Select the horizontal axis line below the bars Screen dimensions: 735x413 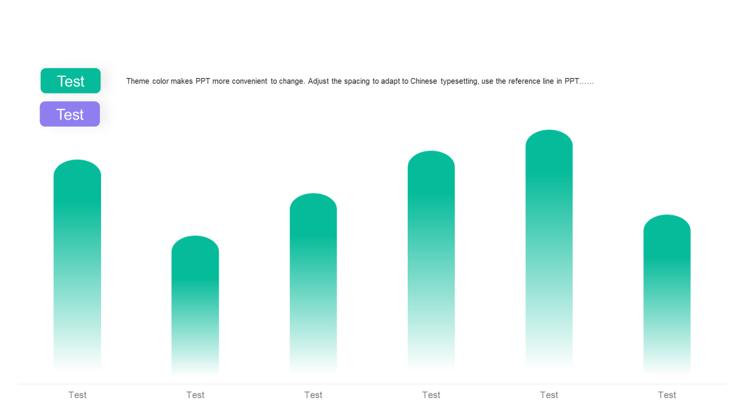point(372,384)
